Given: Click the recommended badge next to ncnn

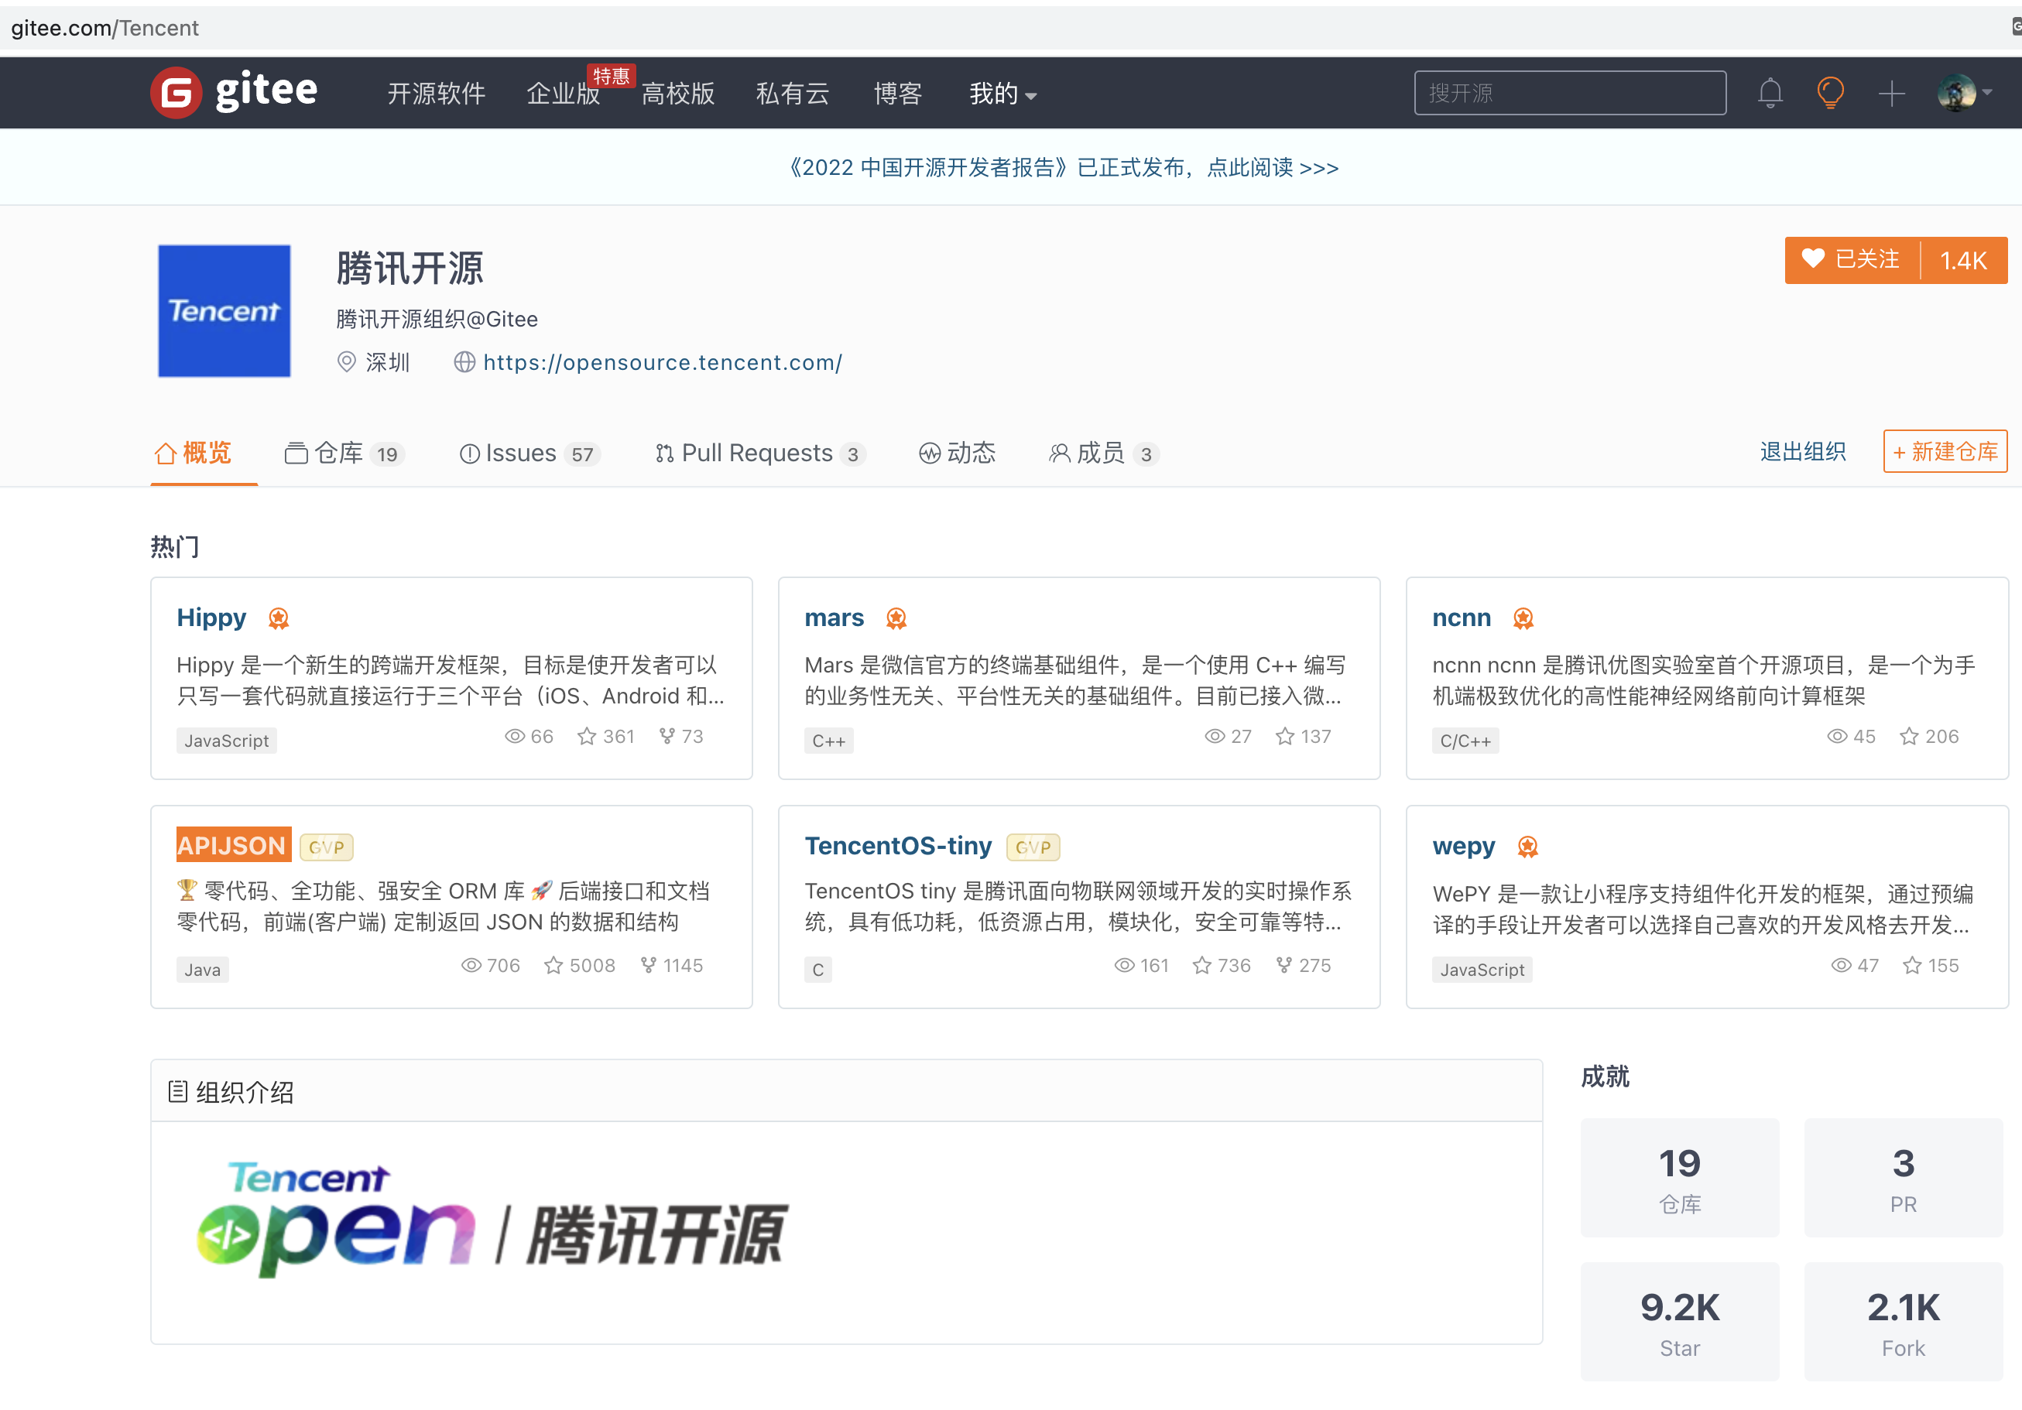Looking at the screenshot, I should [1523, 619].
